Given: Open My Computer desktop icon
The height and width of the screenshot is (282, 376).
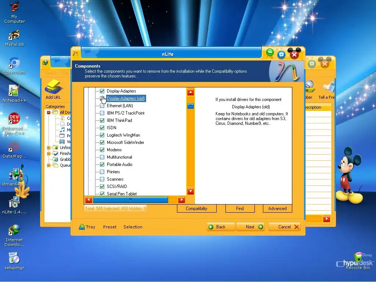Looking at the screenshot, I should click(x=14, y=12).
